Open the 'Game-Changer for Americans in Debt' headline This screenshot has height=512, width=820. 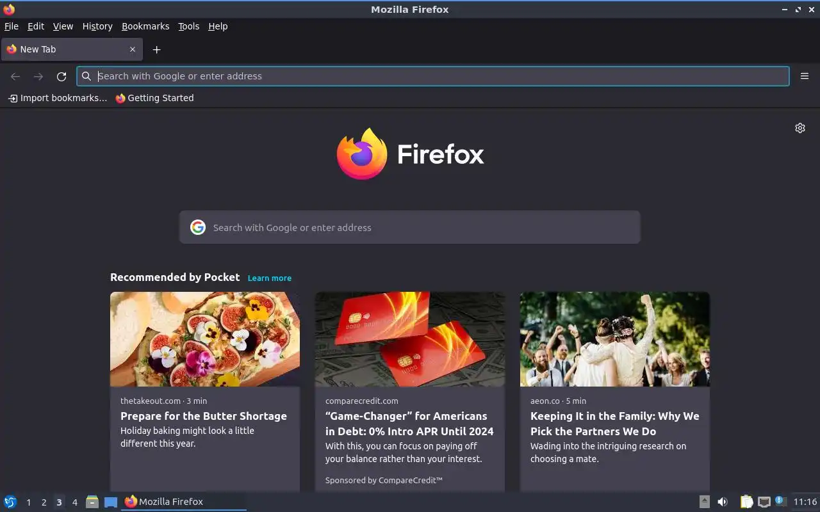(x=409, y=424)
